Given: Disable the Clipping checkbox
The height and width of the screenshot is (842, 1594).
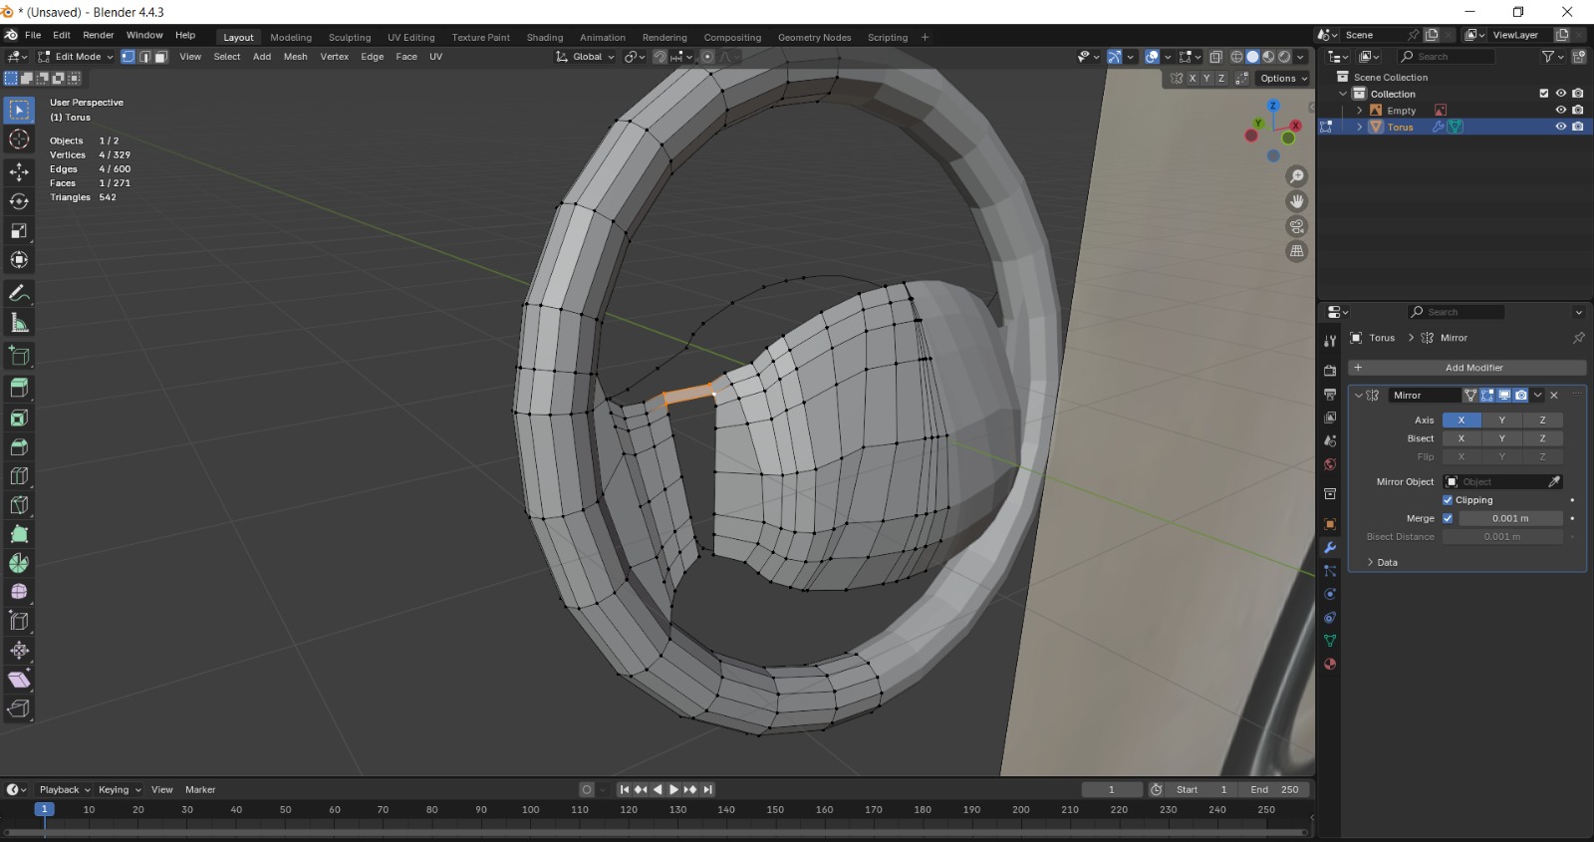Looking at the screenshot, I should 1448,500.
